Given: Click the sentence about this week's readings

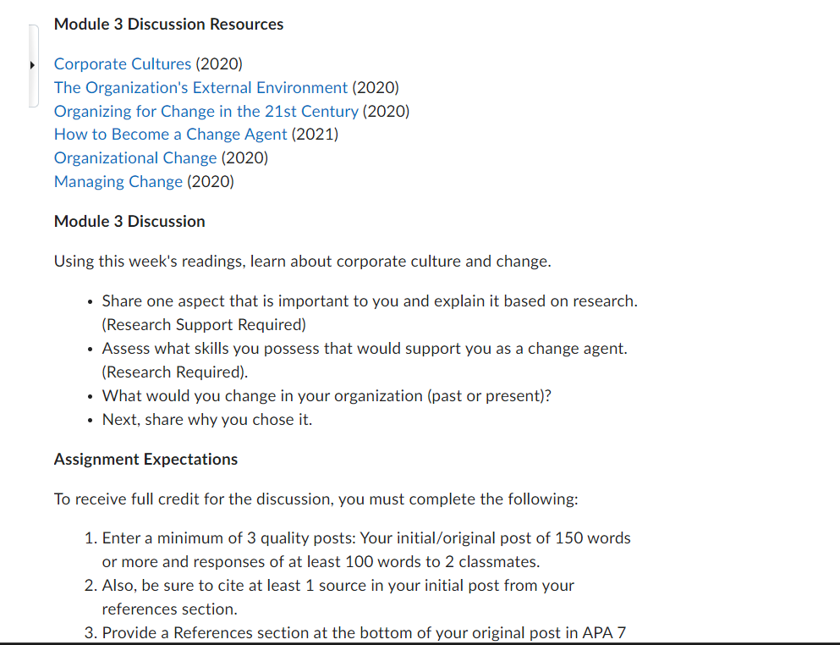Looking at the screenshot, I should pos(303,261).
